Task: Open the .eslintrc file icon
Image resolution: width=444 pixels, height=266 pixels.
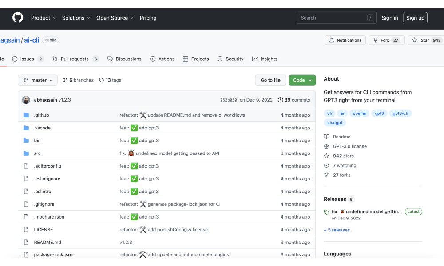Action: pyautogui.click(x=26, y=192)
